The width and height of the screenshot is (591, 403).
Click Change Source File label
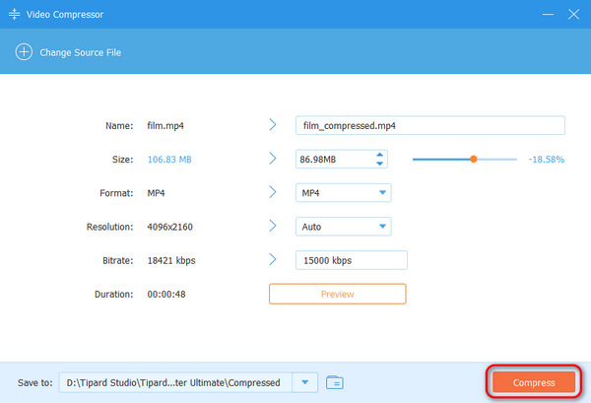tap(81, 52)
